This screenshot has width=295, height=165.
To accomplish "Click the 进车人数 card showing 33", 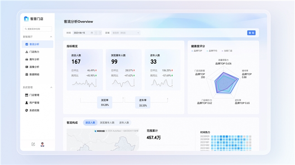I will [162, 70].
